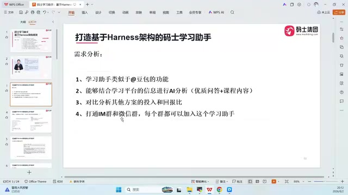
Task: Click the star icon beside slide 4
Action: (7, 118)
